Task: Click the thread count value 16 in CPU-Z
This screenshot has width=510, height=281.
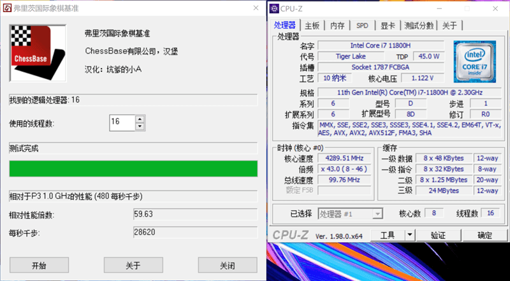Action: (x=490, y=213)
